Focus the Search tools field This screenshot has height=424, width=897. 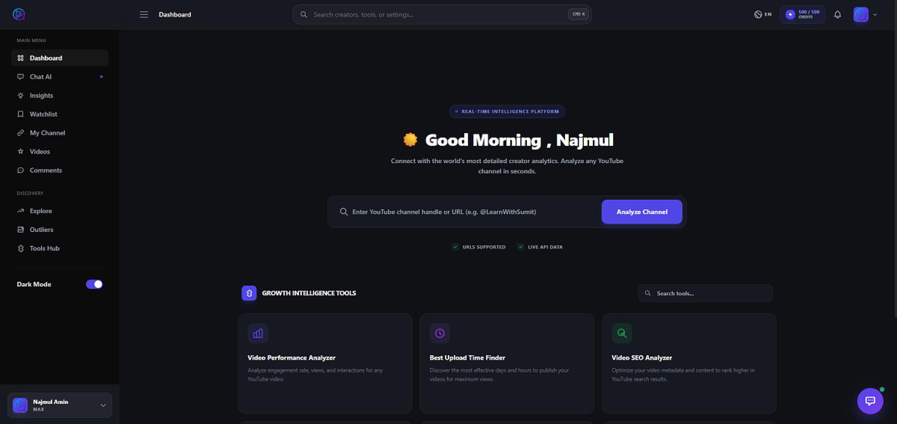pos(705,293)
